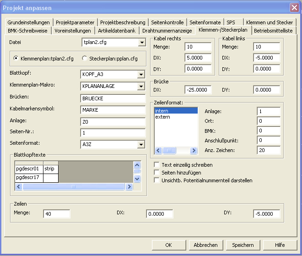Click the pgdescr01 table cell
Viewport: 302px width, 256px height.
[29, 169]
